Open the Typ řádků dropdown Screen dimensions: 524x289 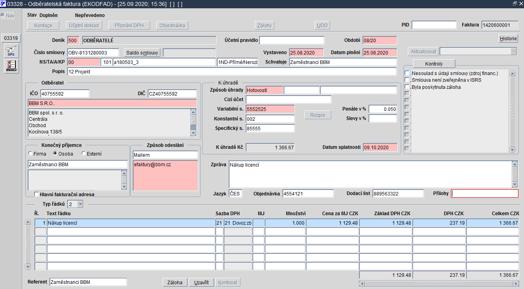80,204
